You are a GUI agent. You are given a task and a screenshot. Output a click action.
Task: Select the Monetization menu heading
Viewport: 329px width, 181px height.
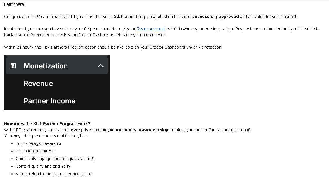[46, 66]
